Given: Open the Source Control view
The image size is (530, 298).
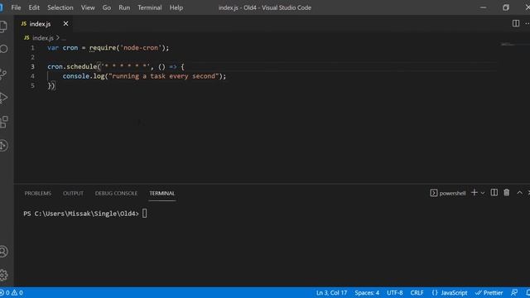Looking at the screenshot, I should [x=3, y=74].
